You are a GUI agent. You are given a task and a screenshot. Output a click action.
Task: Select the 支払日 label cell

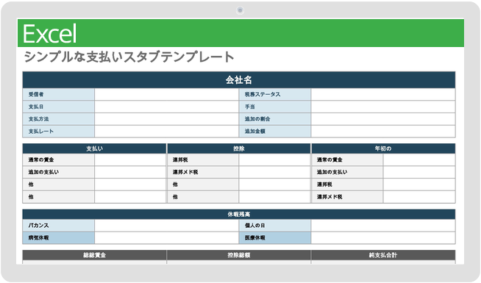pos(59,107)
